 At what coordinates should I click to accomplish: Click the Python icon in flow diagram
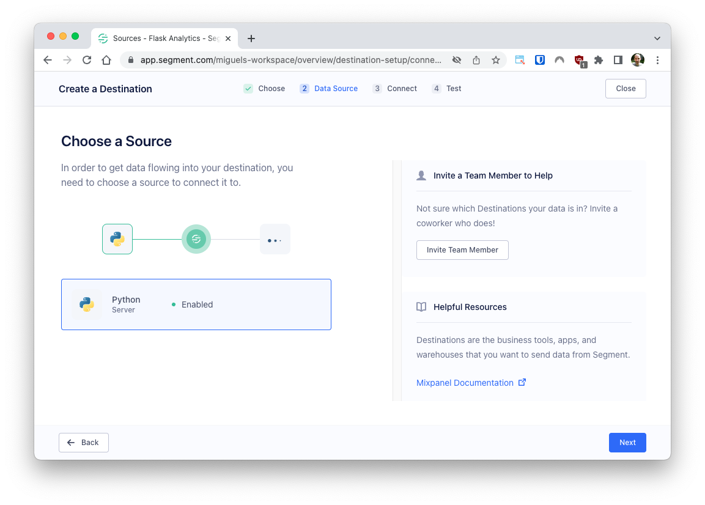117,239
